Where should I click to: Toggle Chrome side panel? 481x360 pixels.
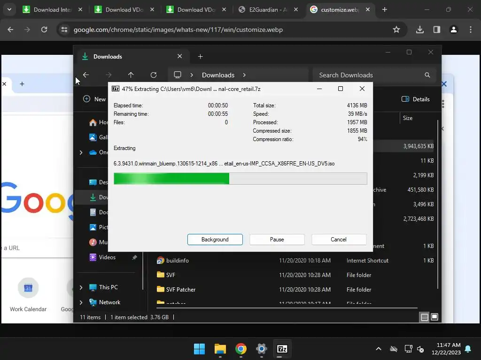pyautogui.click(x=436, y=30)
